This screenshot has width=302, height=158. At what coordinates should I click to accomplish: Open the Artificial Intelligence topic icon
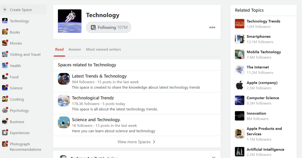pyautogui.click(x=239, y=152)
